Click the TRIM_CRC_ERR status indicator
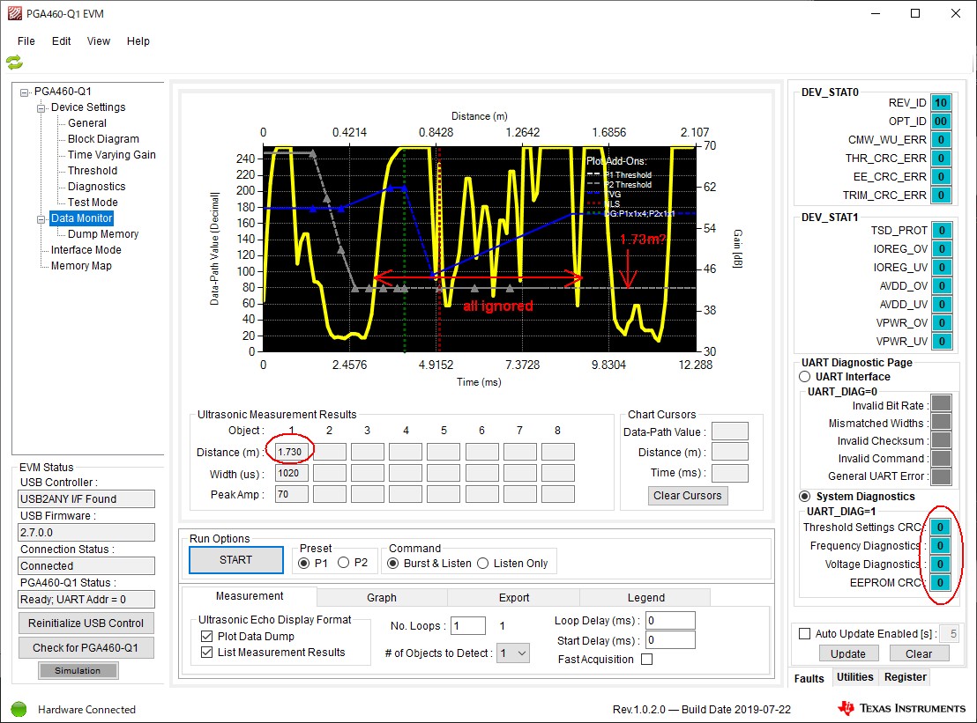Viewport: 977px width, 723px height. 941,196
